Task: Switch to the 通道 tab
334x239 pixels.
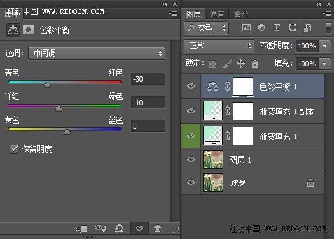Action: coord(217,14)
